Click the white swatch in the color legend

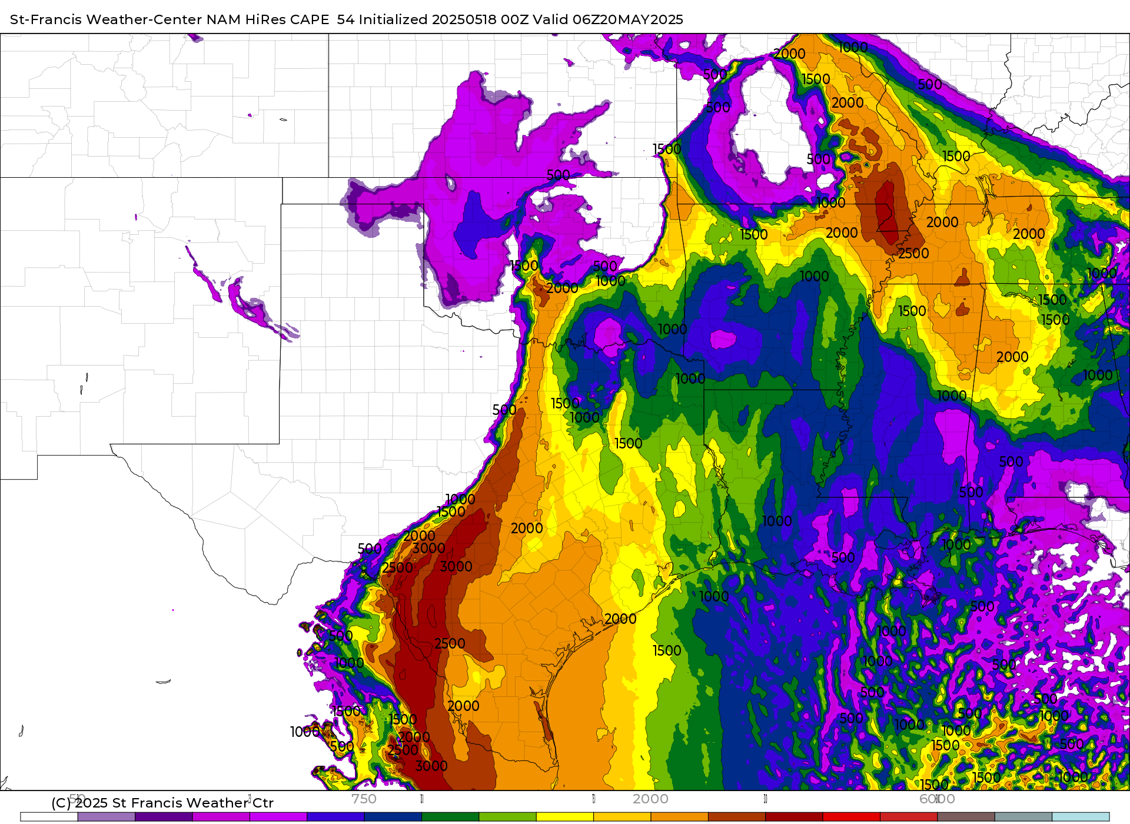[x=49, y=817]
